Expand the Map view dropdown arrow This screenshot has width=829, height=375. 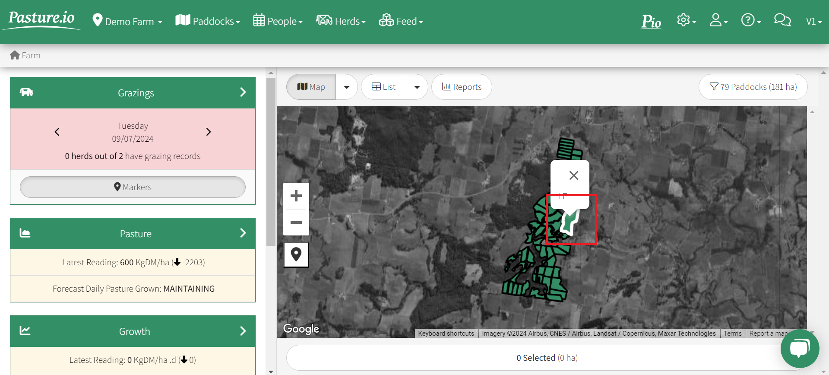tap(347, 87)
